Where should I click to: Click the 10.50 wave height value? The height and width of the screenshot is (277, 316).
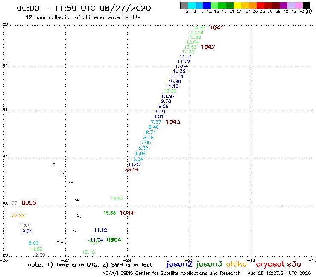167,96
